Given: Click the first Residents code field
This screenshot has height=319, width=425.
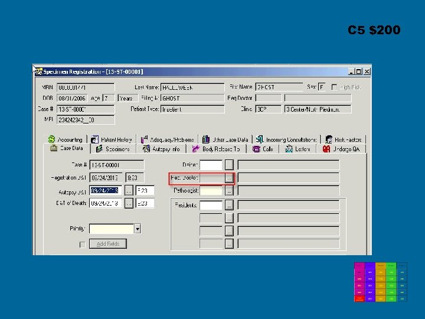Looking at the screenshot, I should point(211,205).
